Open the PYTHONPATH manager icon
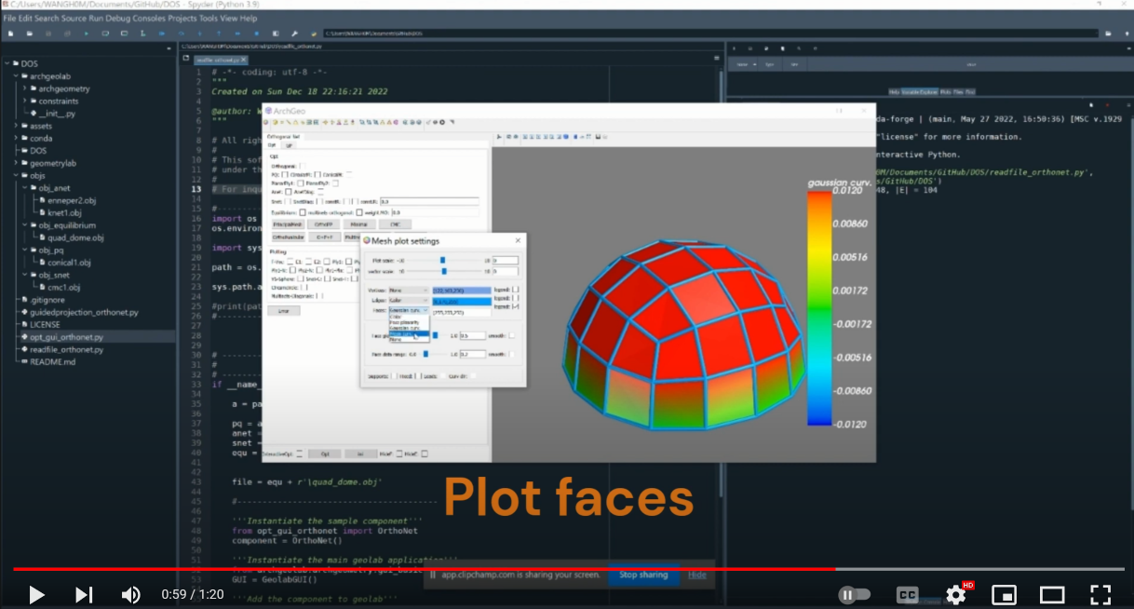This screenshot has height=609, width=1134. [x=313, y=33]
